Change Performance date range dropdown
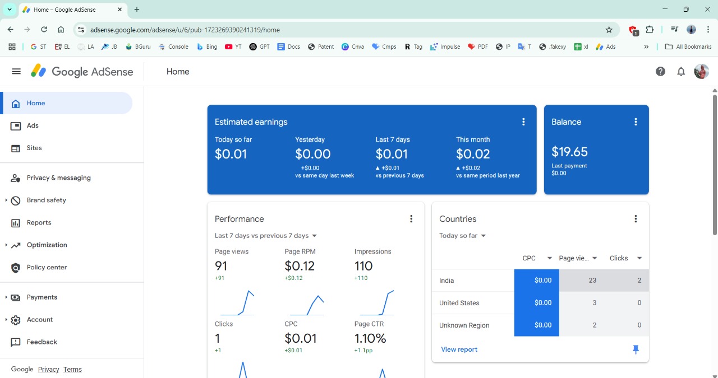Image resolution: width=718 pixels, height=378 pixels. point(266,236)
